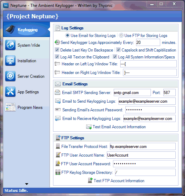Click the Port field showing 587

[x=169, y=93]
